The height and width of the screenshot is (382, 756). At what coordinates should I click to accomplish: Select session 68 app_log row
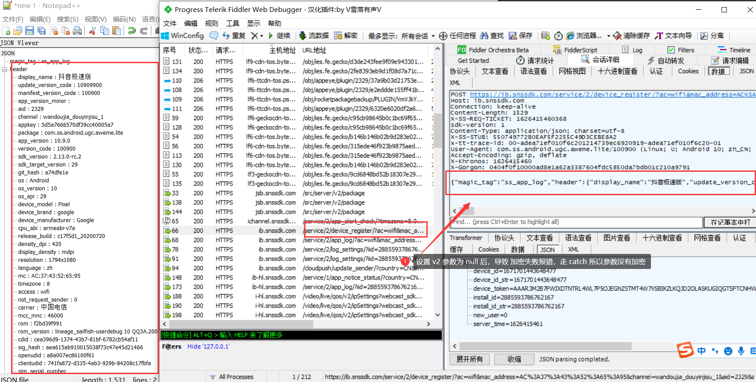pyautogui.click(x=297, y=240)
